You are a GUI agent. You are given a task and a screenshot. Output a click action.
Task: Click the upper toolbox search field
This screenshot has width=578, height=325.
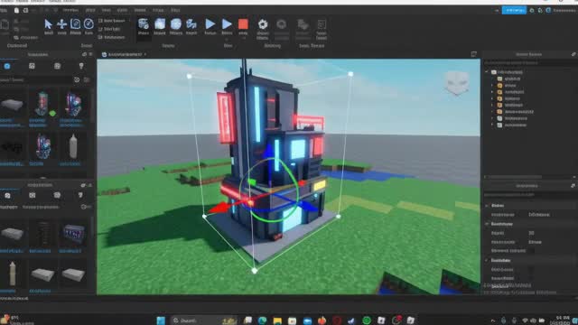tap(36, 79)
